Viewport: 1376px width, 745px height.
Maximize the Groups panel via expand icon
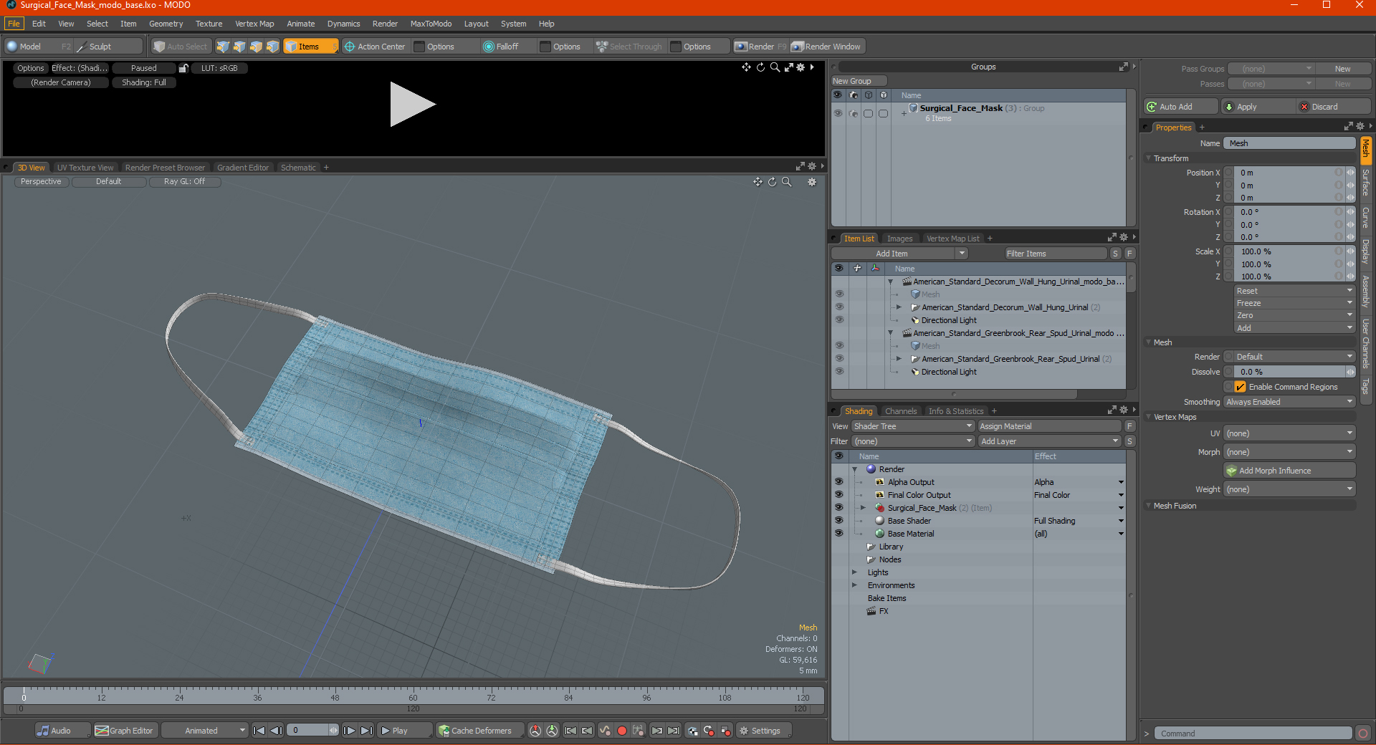(1123, 67)
